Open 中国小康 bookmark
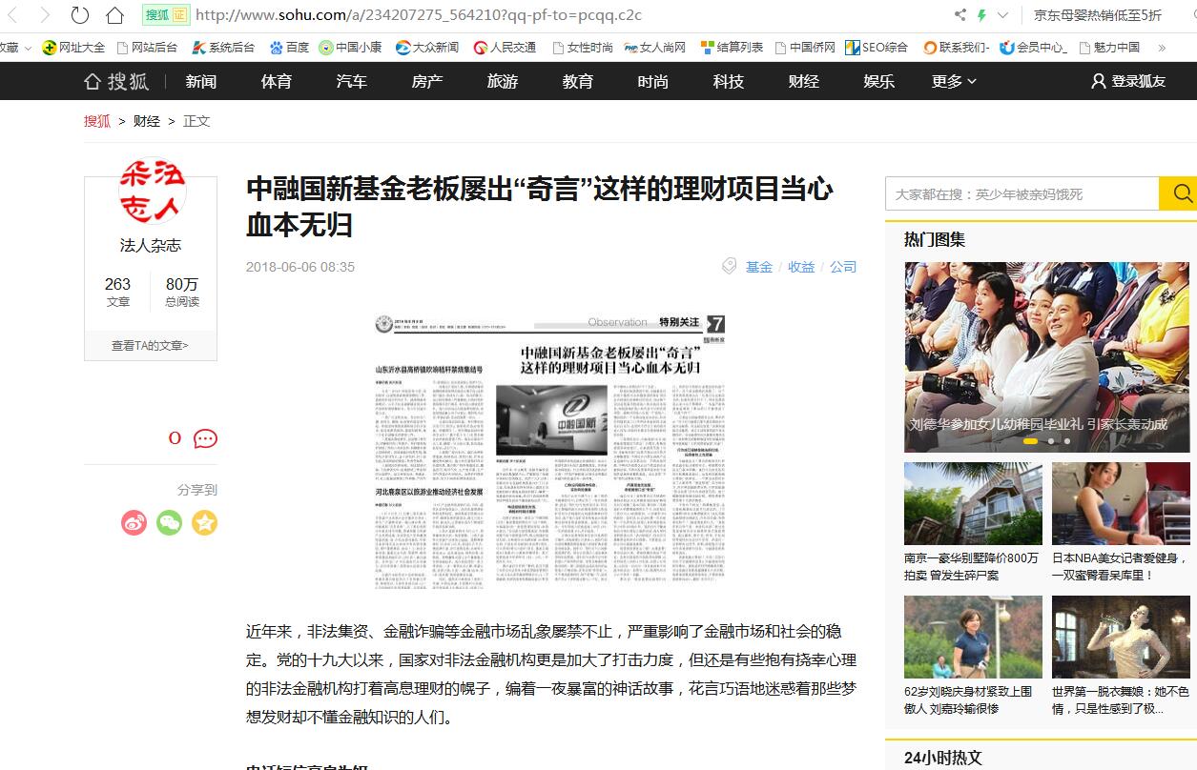Image resolution: width=1197 pixels, height=770 pixels. 350,47
